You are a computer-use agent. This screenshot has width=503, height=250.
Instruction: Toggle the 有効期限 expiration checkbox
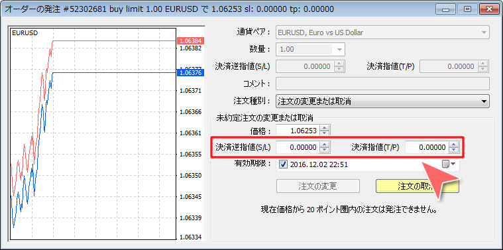pos(283,164)
